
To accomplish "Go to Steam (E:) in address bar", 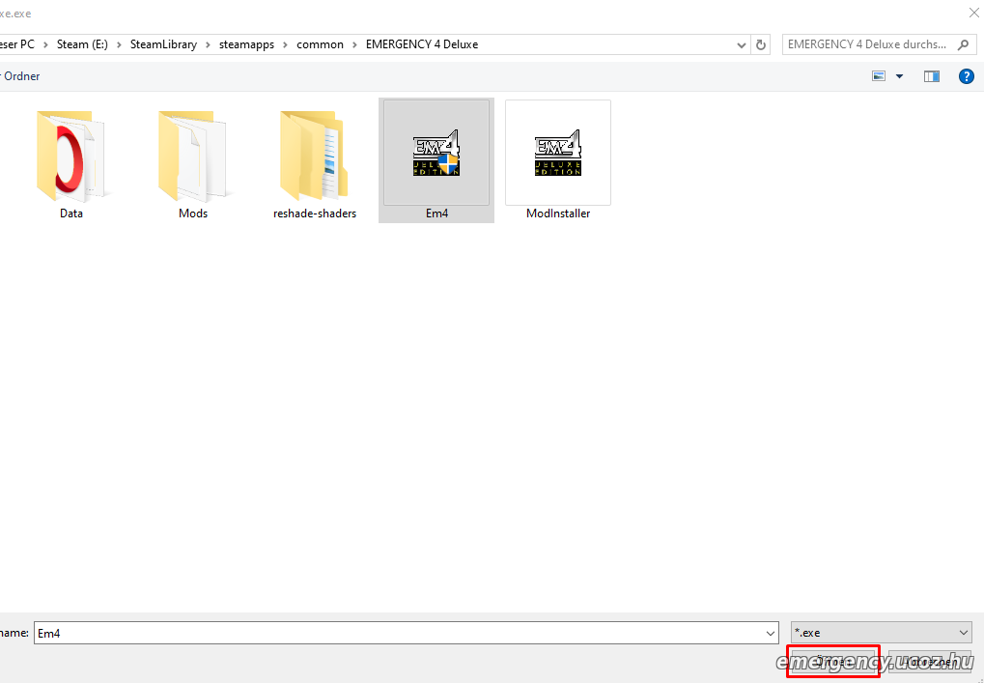I will click(x=82, y=44).
